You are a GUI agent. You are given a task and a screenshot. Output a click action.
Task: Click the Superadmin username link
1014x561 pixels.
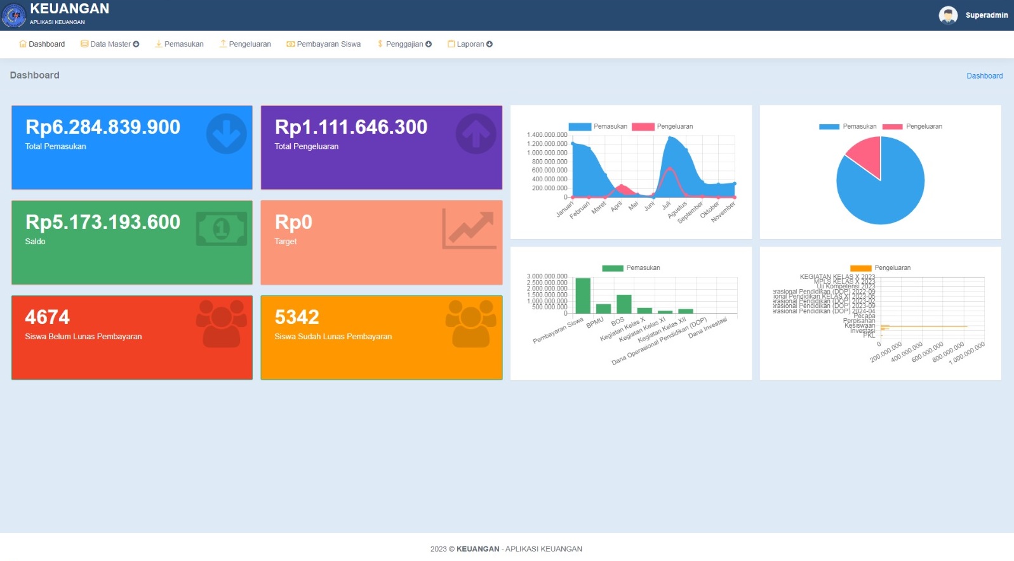[986, 15]
